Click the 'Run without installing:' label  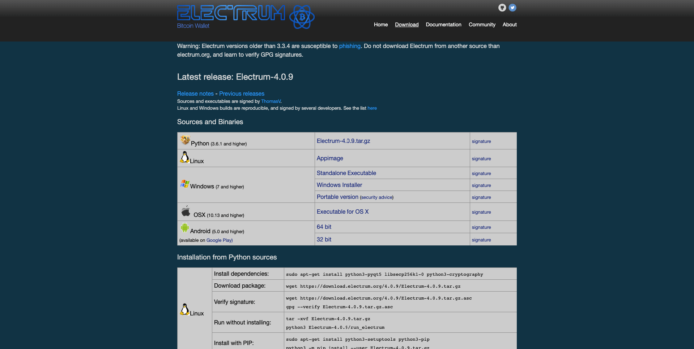click(x=242, y=323)
